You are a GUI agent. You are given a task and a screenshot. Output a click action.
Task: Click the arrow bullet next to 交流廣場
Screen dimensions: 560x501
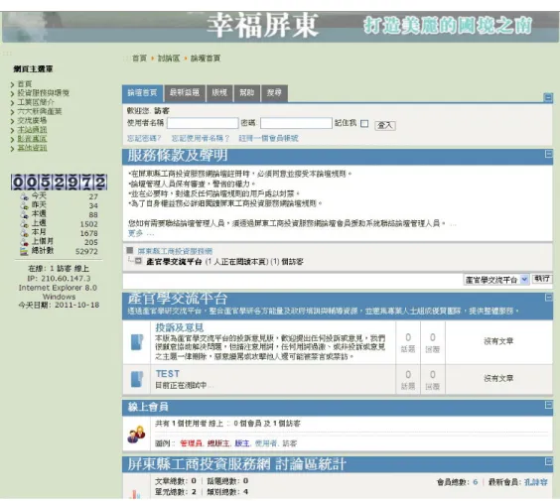tap(13, 121)
